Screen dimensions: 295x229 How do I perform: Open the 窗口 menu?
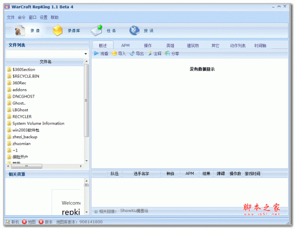pyautogui.click(x=32, y=17)
